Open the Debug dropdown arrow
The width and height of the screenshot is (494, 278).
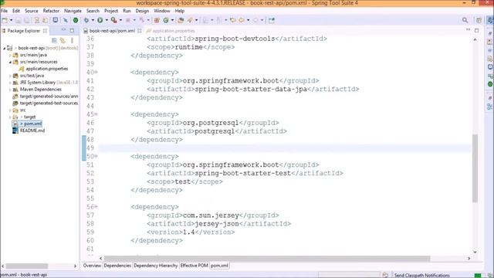(x=93, y=20)
